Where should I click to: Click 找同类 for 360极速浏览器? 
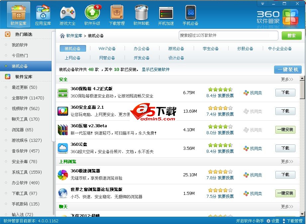[253, 175]
